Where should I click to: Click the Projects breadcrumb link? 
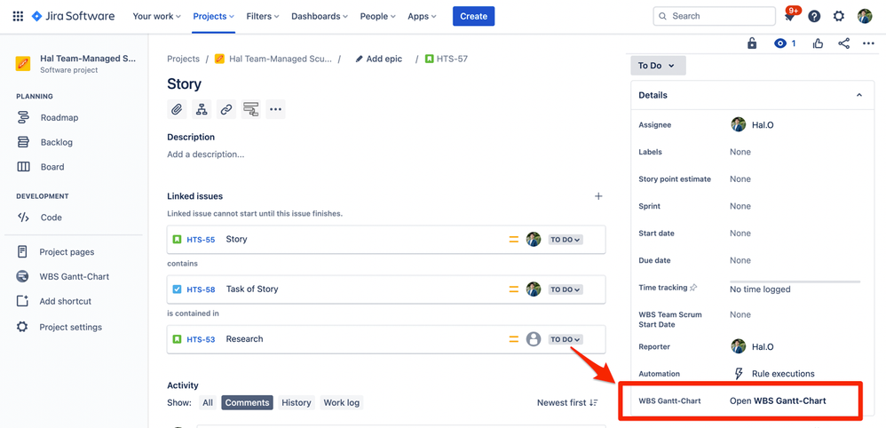tap(183, 59)
